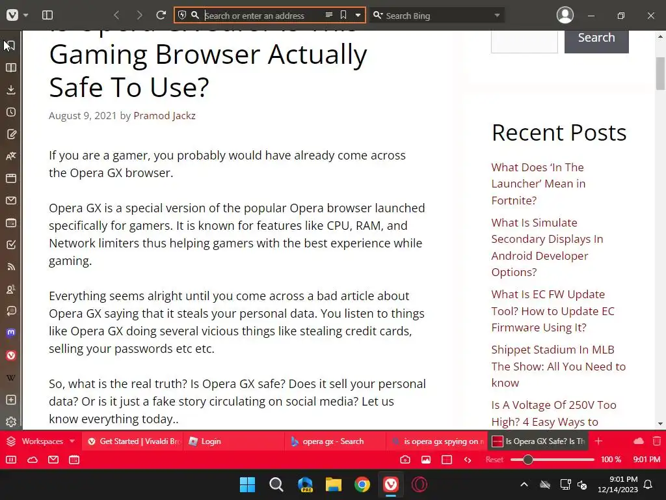
Task: Open the user profile avatar
Action: click(565, 16)
